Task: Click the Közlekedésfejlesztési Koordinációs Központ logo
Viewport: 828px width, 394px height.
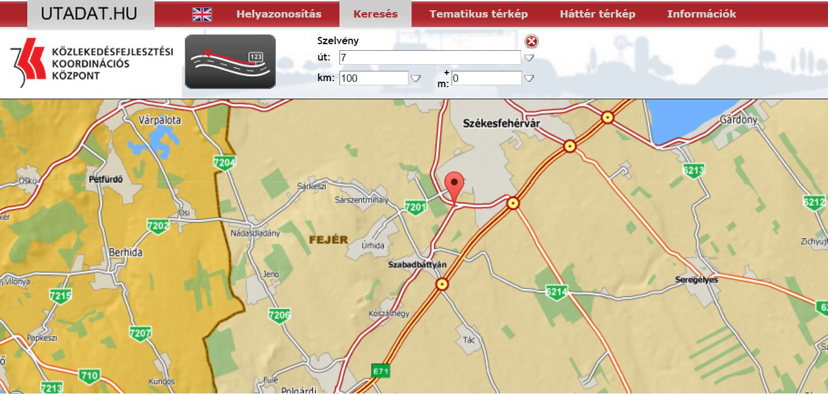Action: coord(91,63)
